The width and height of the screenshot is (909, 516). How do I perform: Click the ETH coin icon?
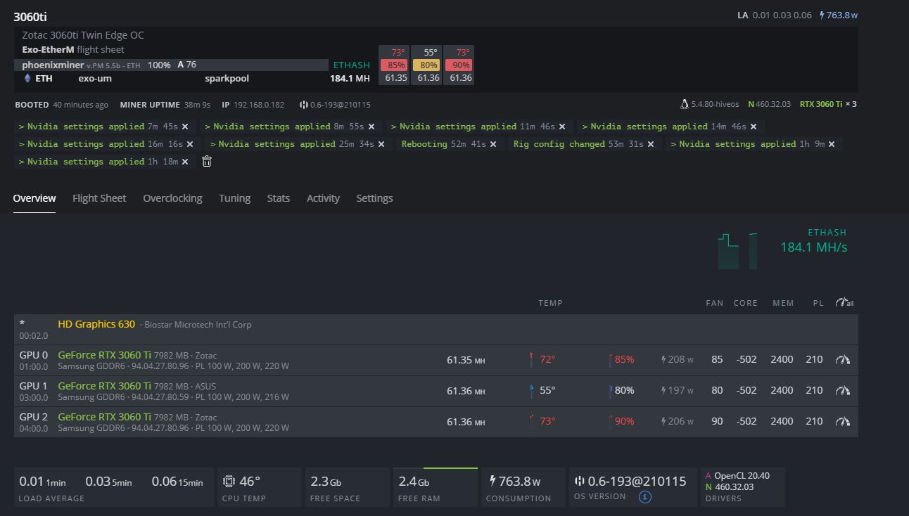click(x=27, y=78)
